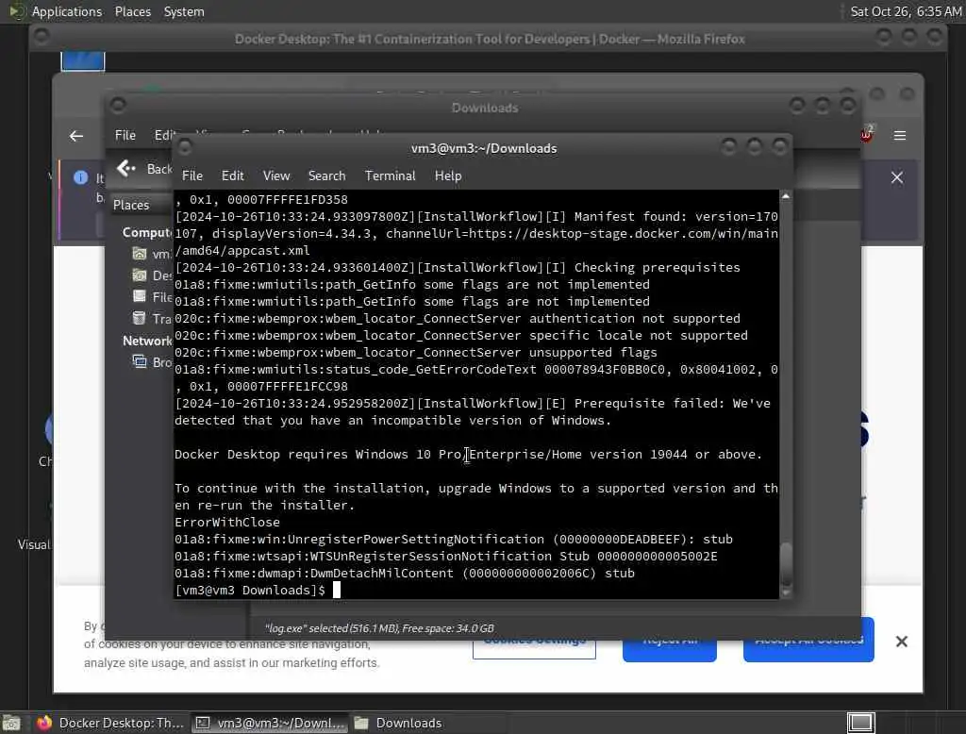The width and height of the screenshot is (966, 734).
Task: Click the Places sidebar header
Action: pyautogui.click(x=131, y=205)
